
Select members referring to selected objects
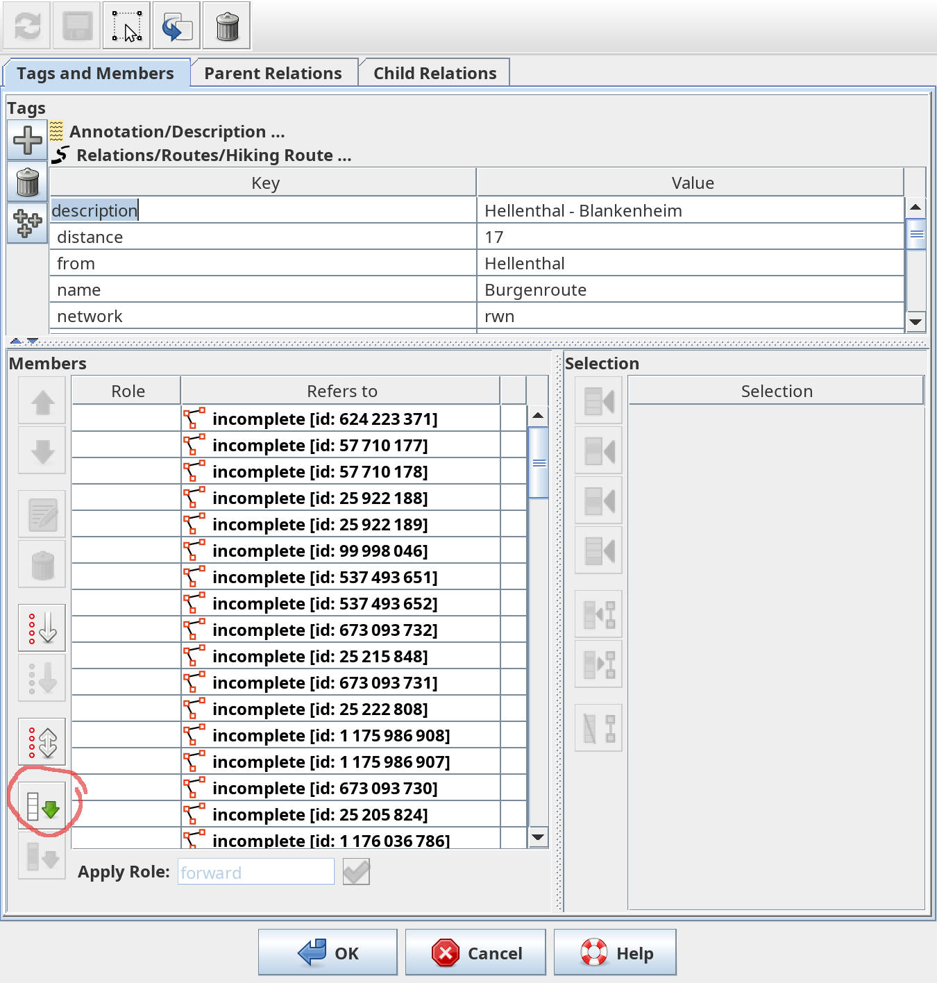(599, 614)
